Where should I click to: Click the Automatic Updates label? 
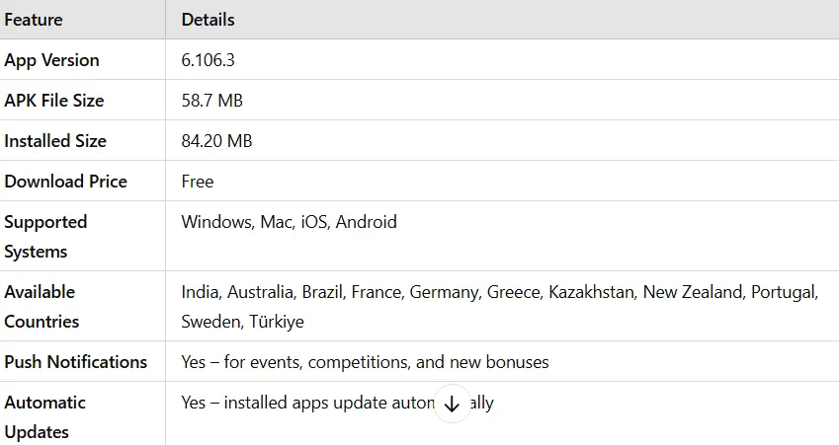(44, 417)
